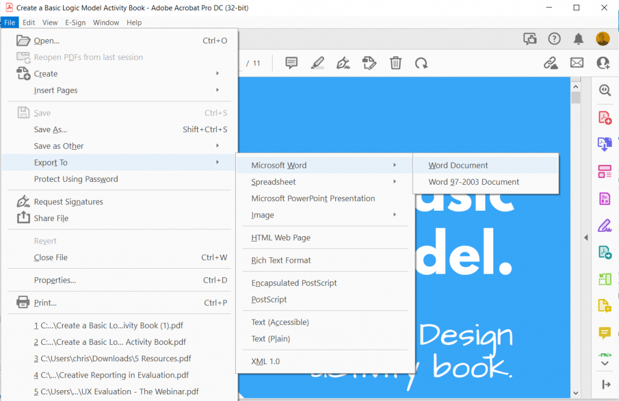Click the rotate page icon

(421, 63)
